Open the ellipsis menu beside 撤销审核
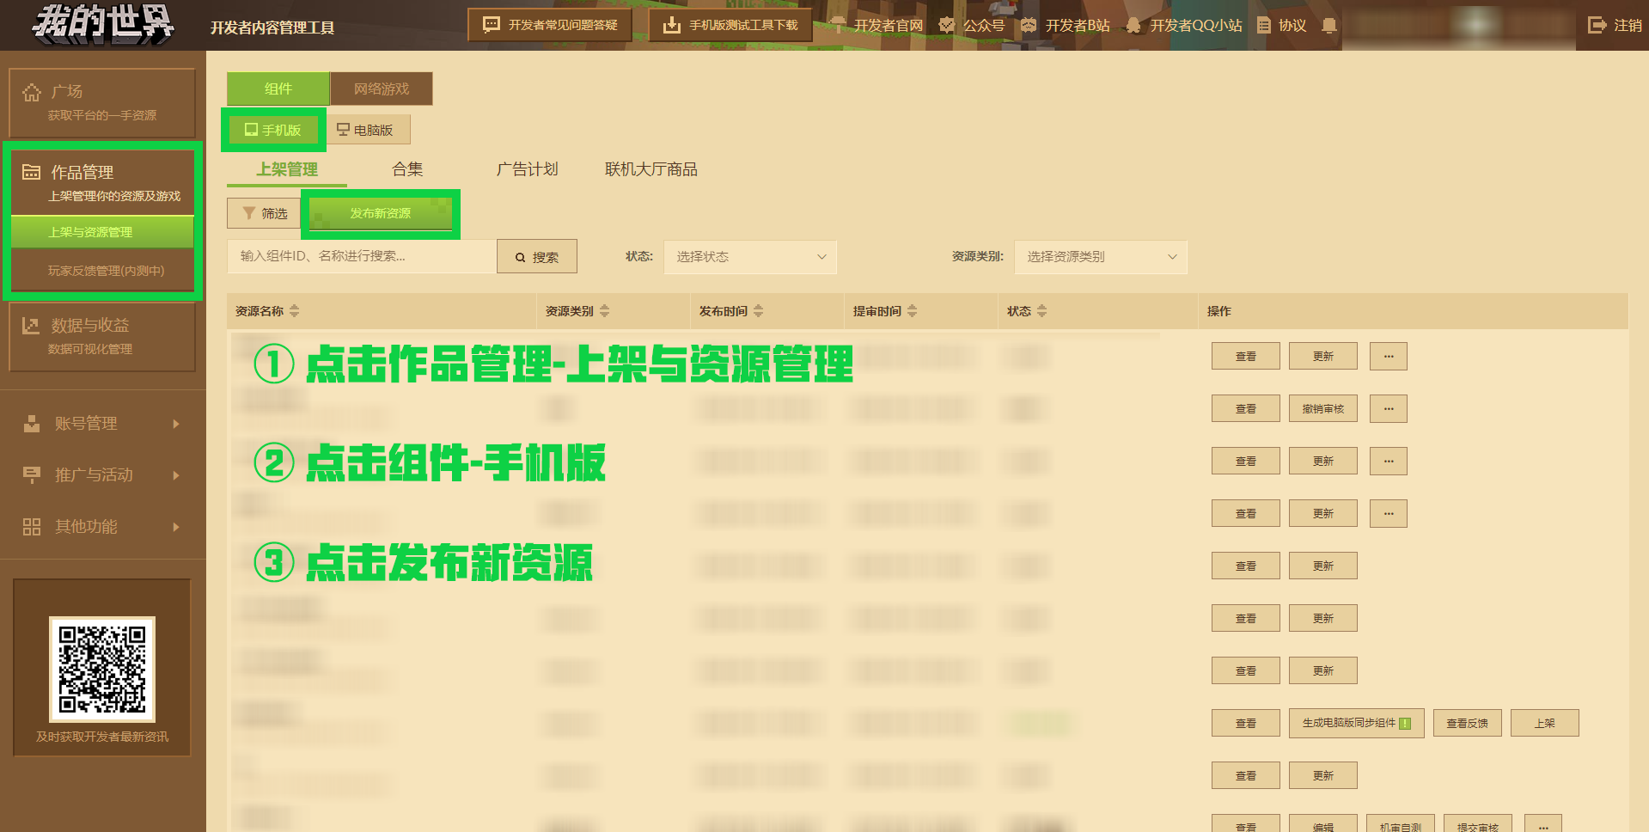Viewport: 1649px width, 832px height. (x=1389, y=408)
